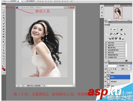Click the Photo Filter adjustment icon

tap(121, 34)
